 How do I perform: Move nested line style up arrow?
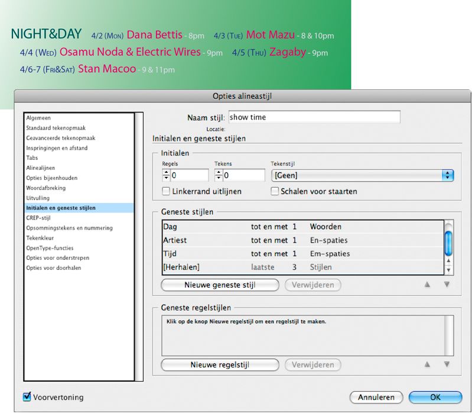[427, 364]
